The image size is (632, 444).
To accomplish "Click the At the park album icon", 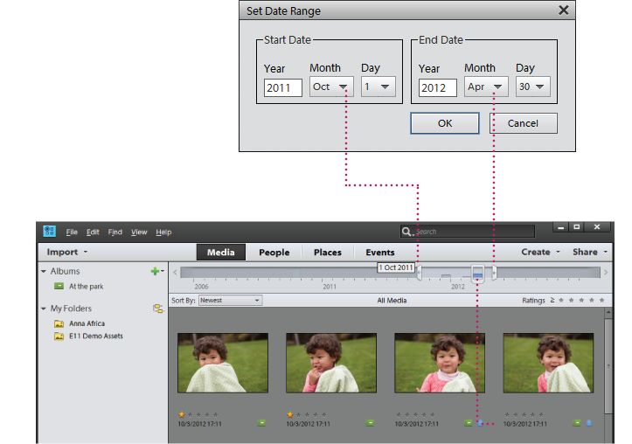I will coord(59,286).
